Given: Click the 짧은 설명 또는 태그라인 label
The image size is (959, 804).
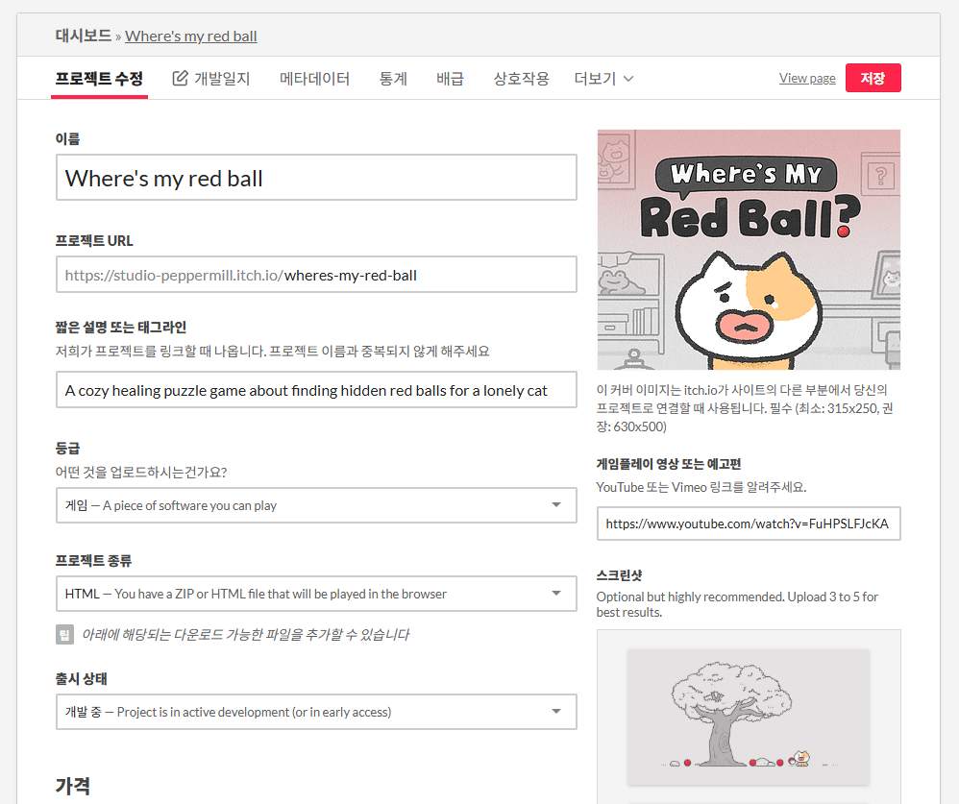Looking at the screenshot, I should [x=121, y=328].
